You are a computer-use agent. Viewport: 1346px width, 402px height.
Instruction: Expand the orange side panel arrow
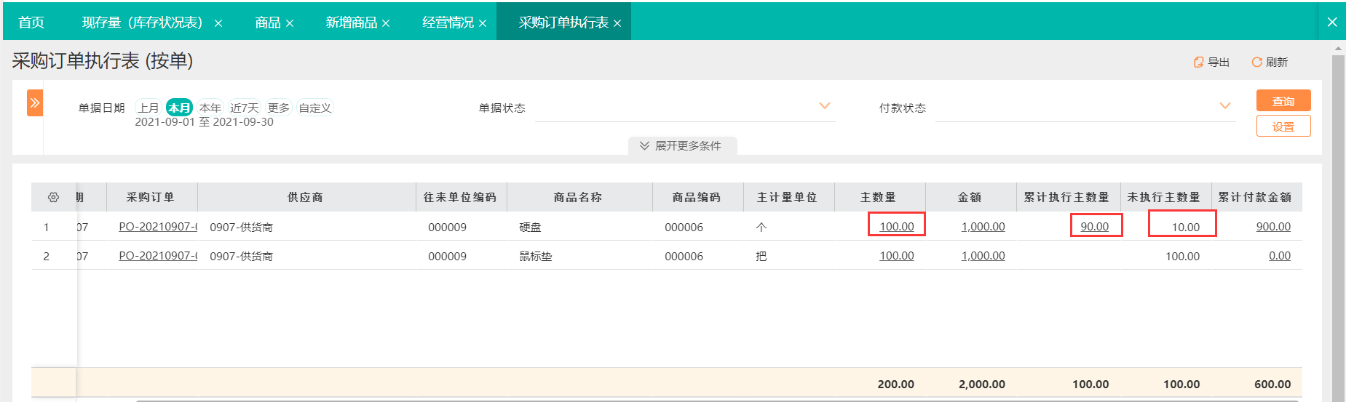tap(35, 103)
